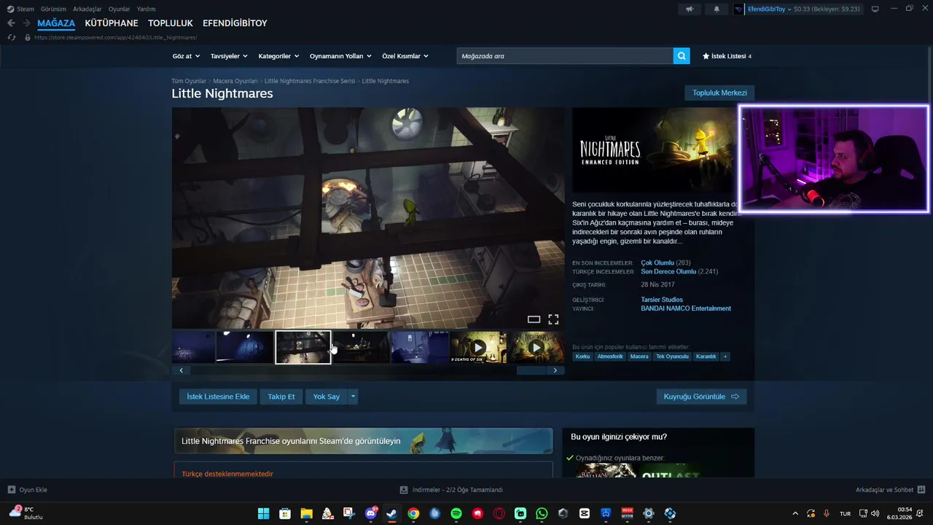This screenshot has height=525, width=933.
Task: Click the microphone icon in the system tray
Action: pos(827,513)
